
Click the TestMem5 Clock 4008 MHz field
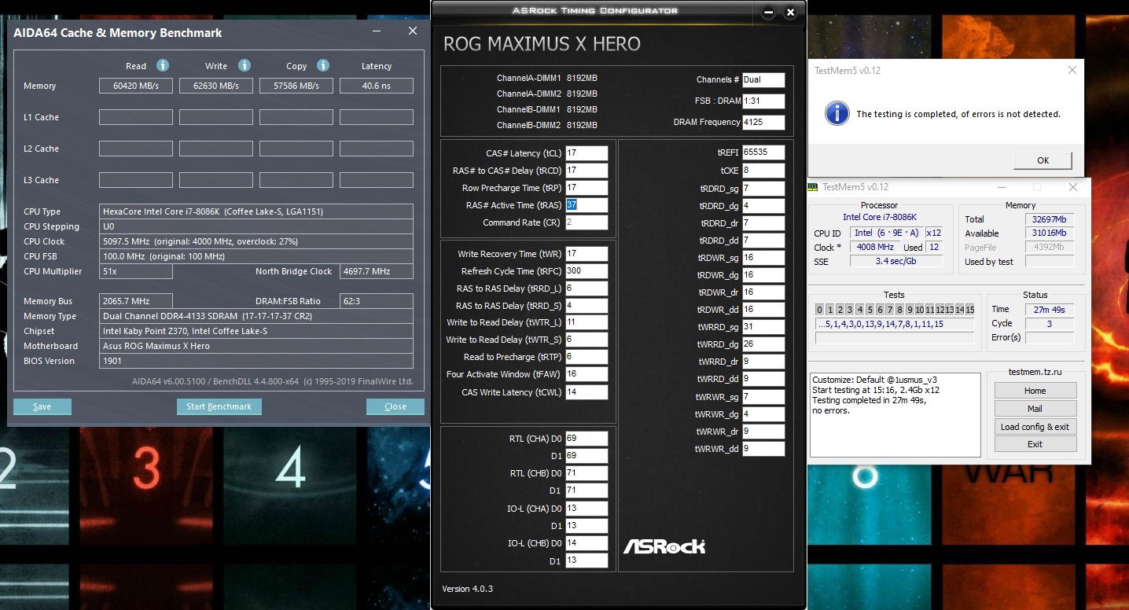[874, 248]
